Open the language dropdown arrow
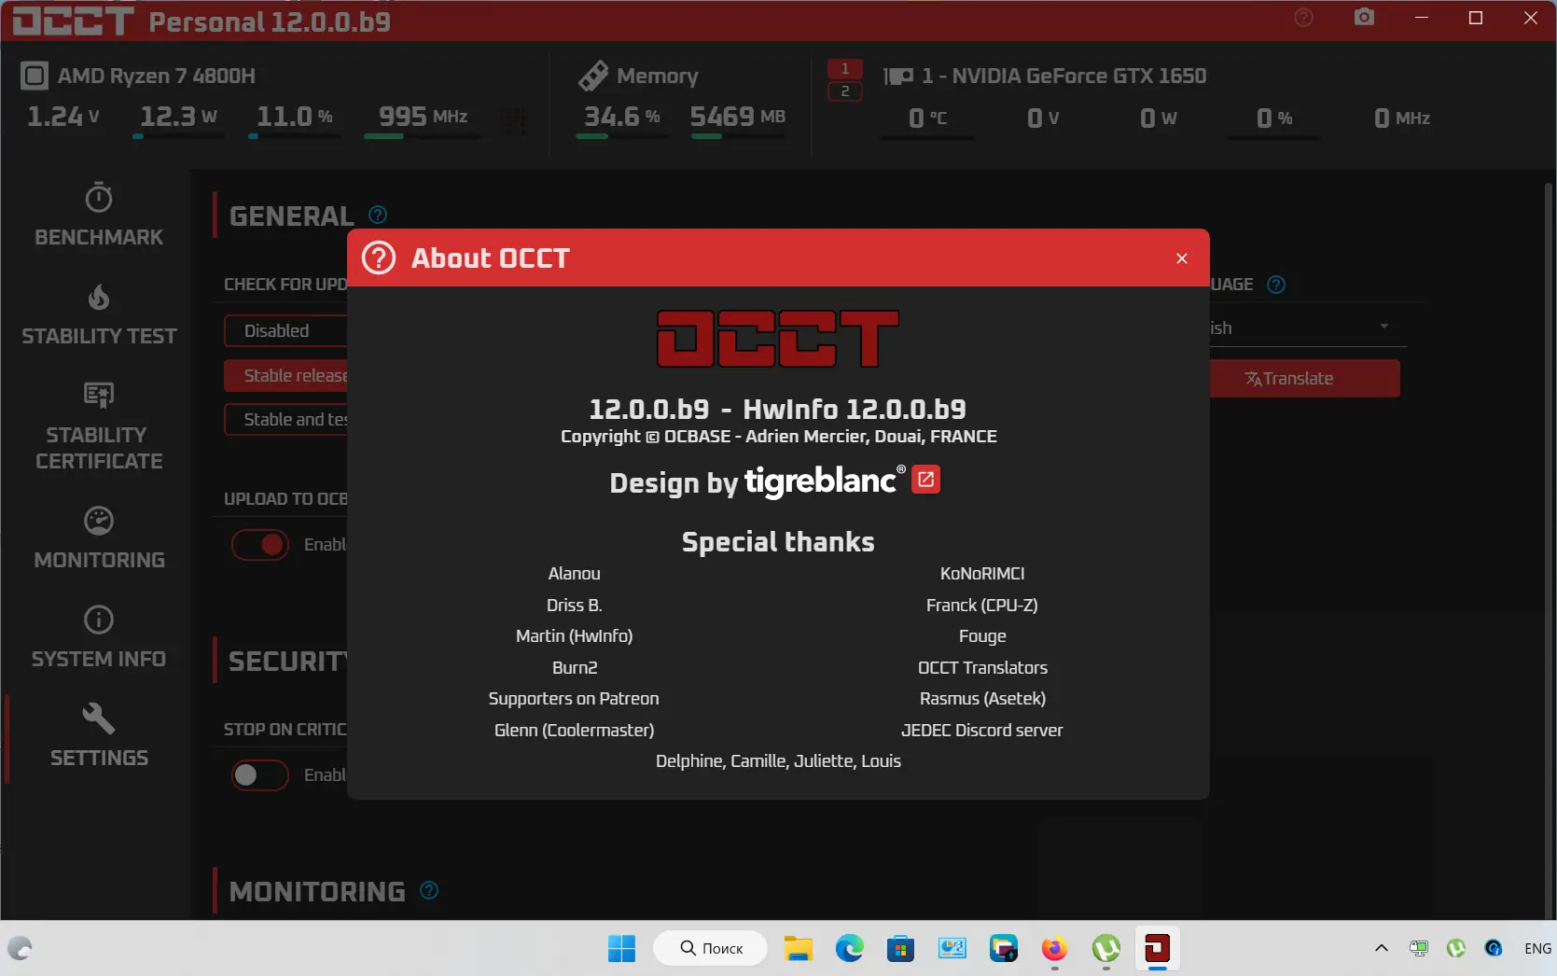 (x=1384, y=327)
